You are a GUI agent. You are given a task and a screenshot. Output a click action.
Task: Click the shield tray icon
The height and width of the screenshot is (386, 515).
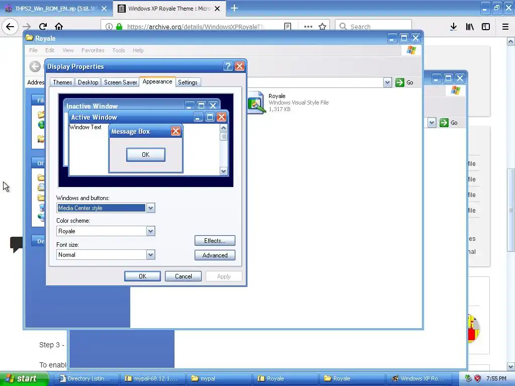(478, 378)
